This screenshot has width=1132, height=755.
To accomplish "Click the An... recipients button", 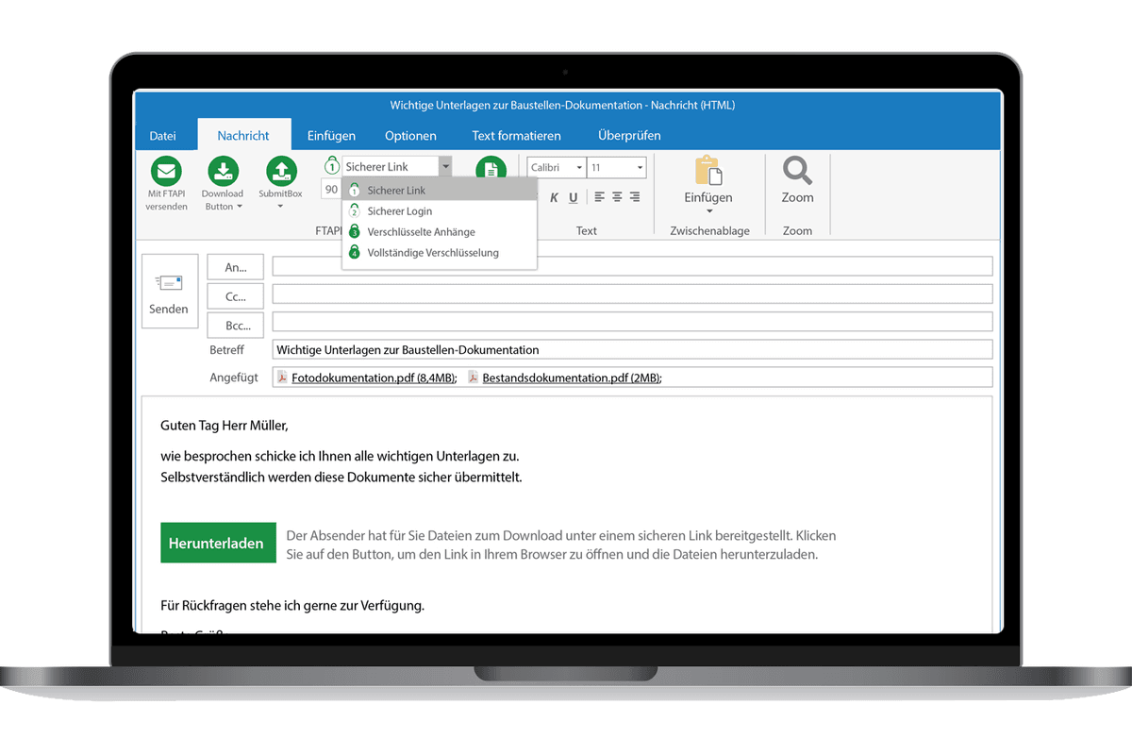I will (235, 268).
